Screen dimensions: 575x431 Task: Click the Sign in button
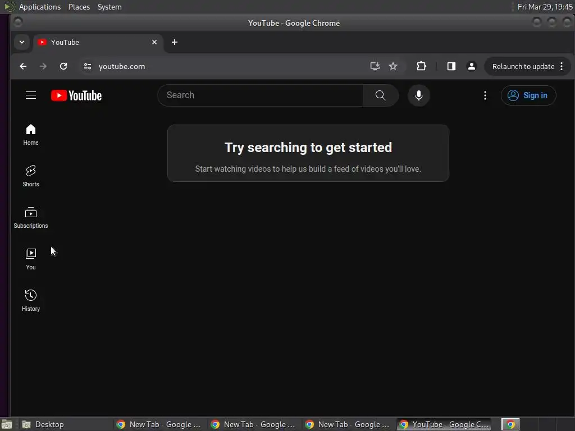click(x=528, y=95)
